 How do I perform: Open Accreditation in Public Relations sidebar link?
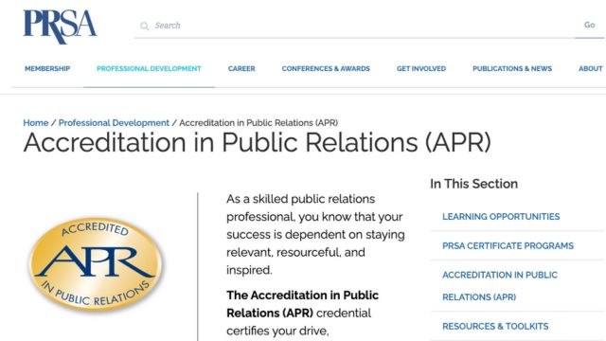click(x=500, y=286)
